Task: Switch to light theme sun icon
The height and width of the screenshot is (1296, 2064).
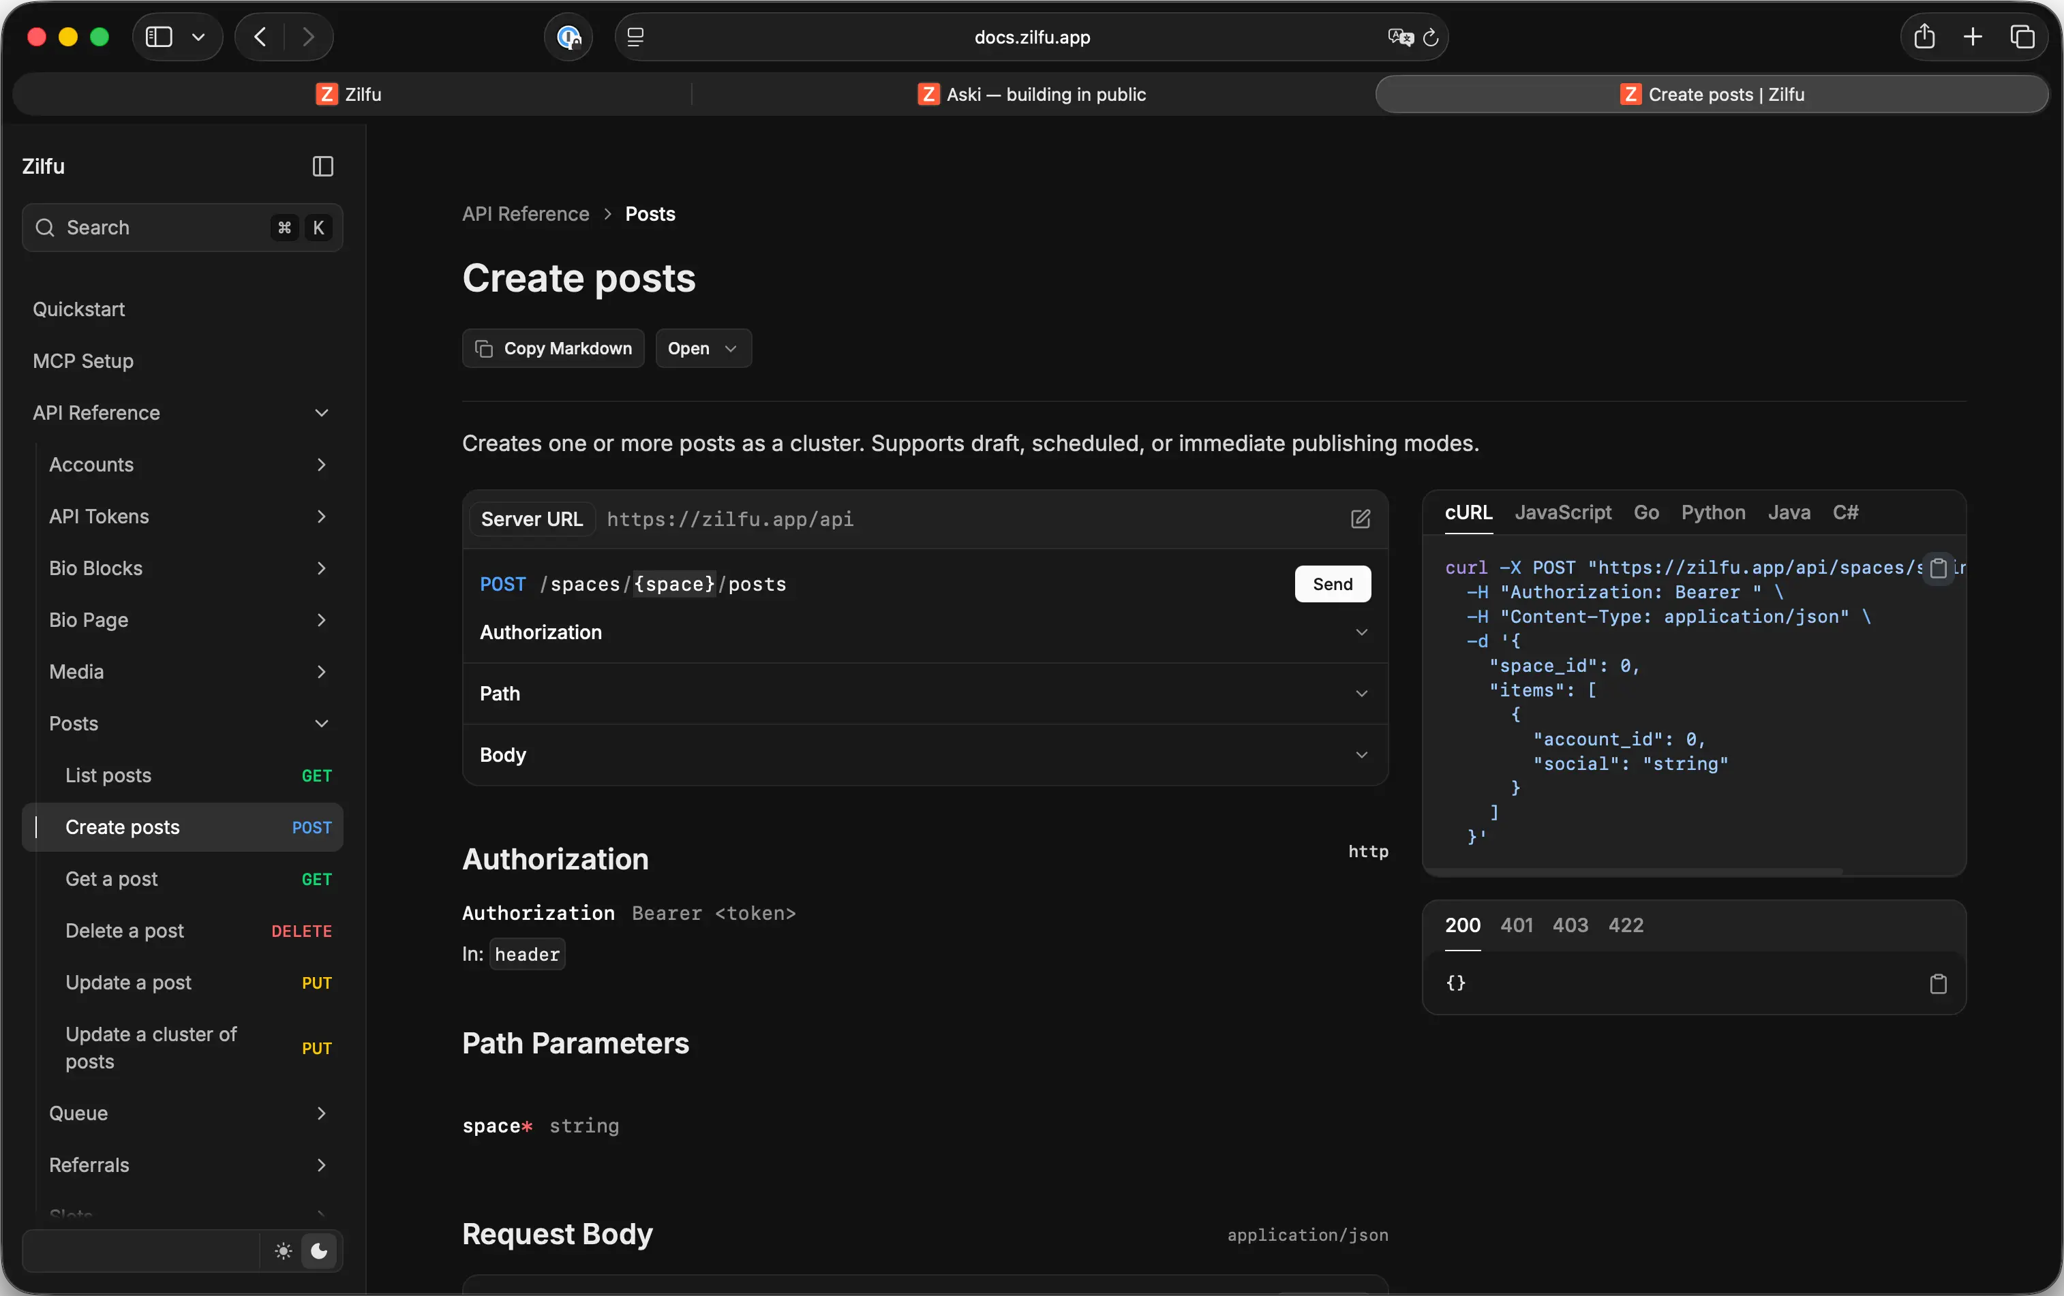Action: pos(283,1250)
